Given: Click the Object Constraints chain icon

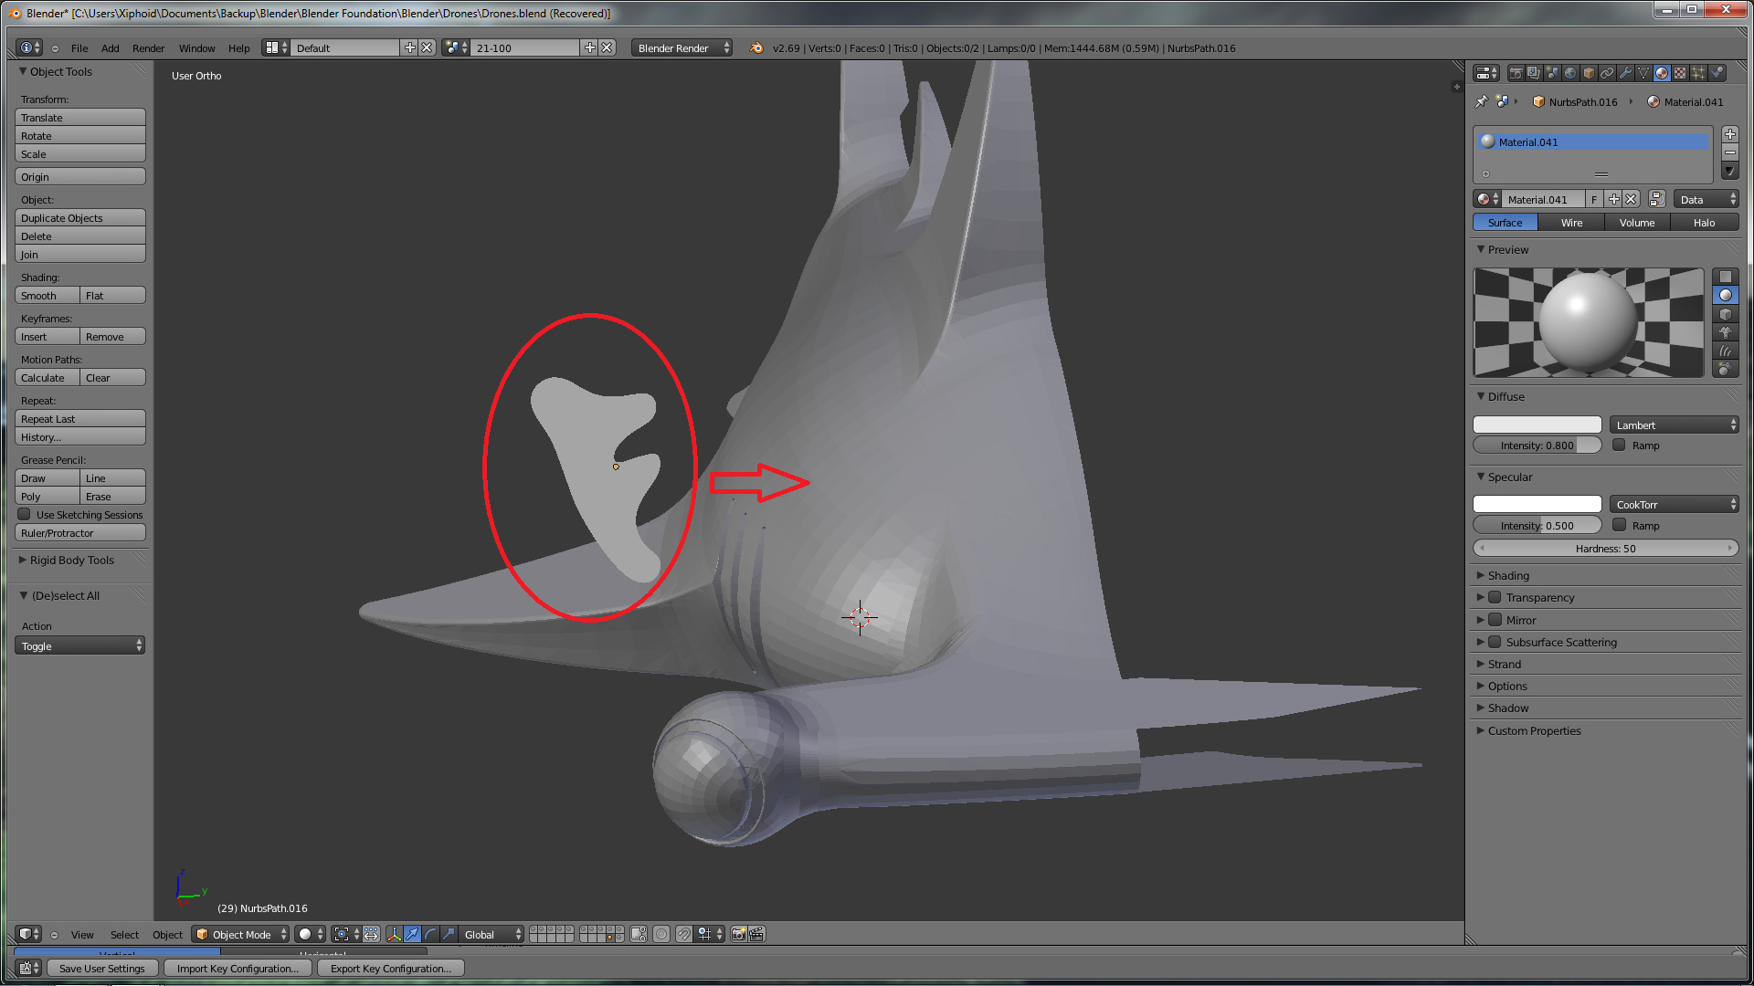Looking at the screenshot, I should pos(1607,73).
